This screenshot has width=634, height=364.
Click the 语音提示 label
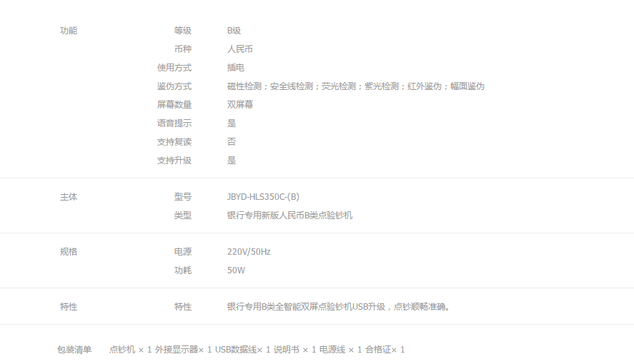(x=174, y=123)
